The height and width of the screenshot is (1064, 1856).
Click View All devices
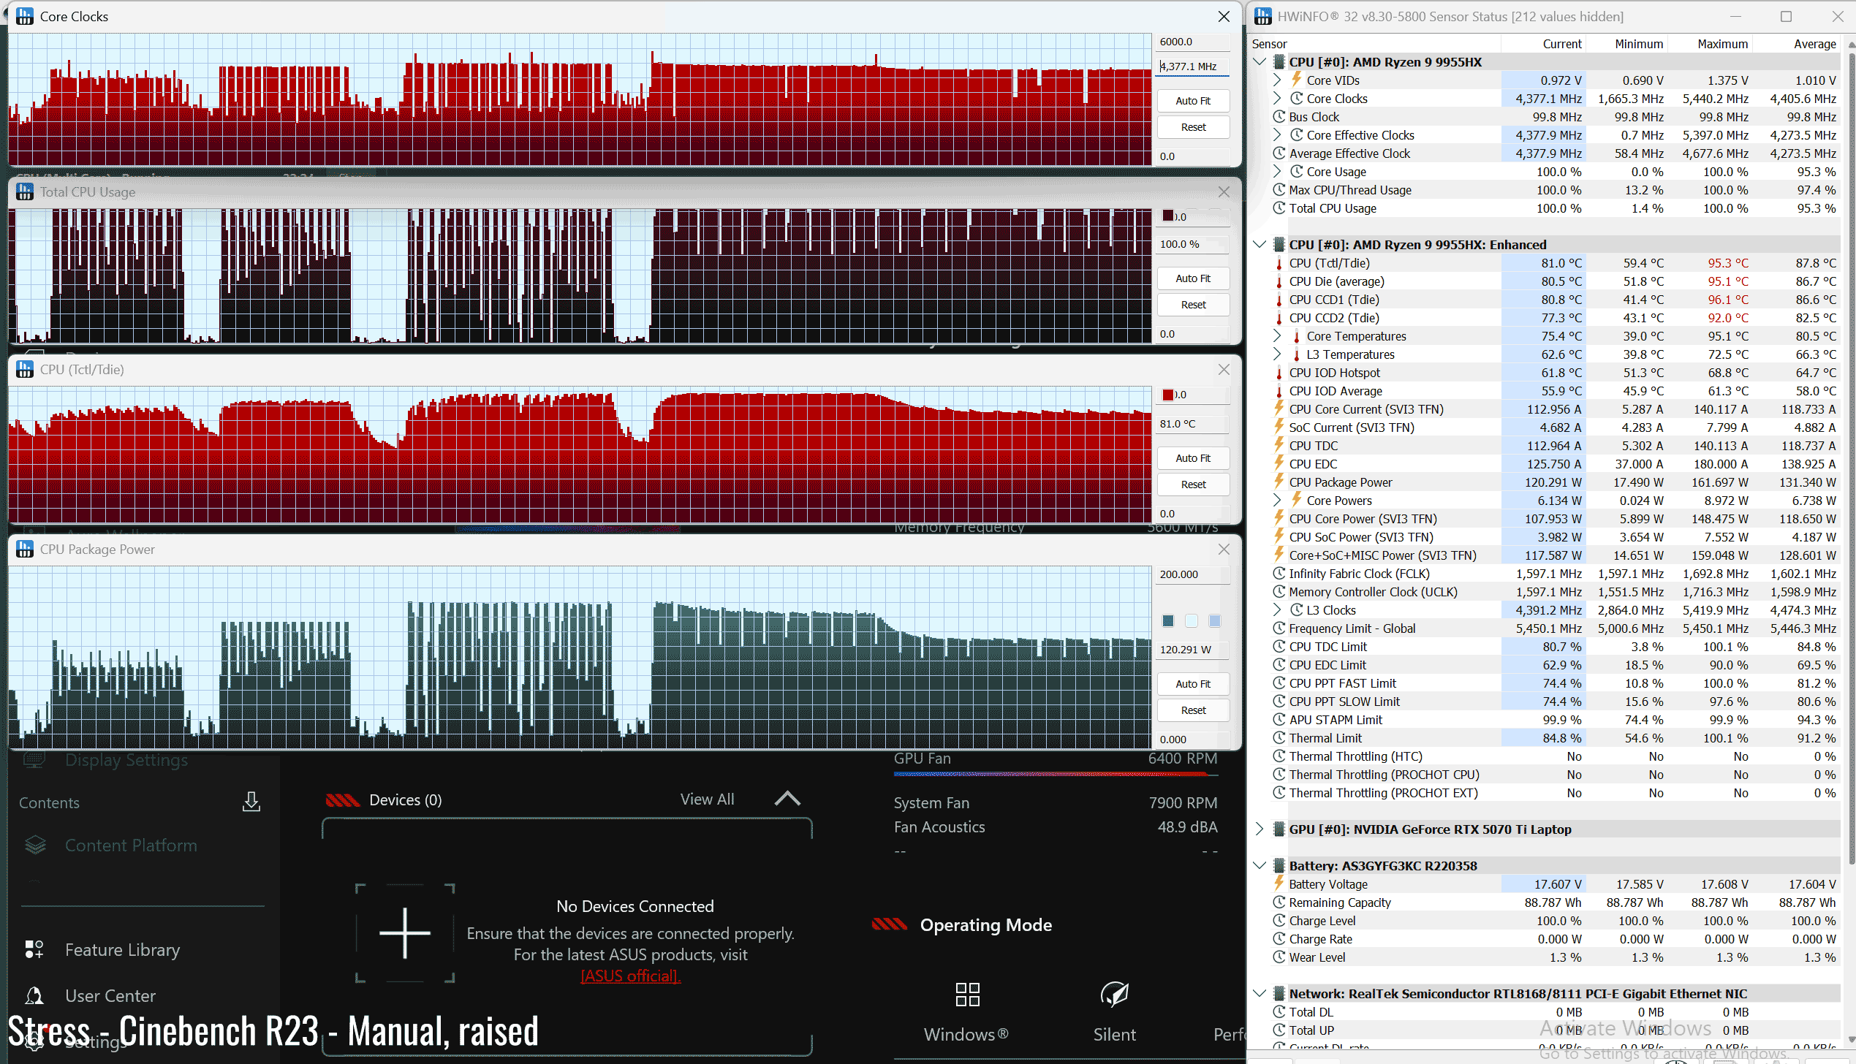[x=707, y=799]
